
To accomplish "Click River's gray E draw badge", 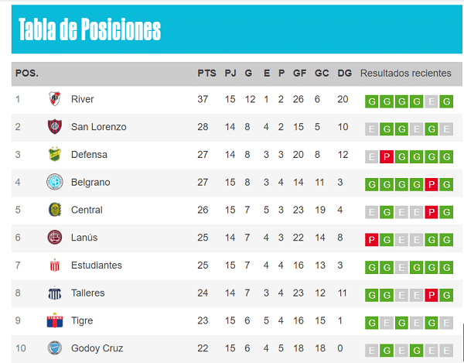I will pyautogui.click(x=432, y=101).
